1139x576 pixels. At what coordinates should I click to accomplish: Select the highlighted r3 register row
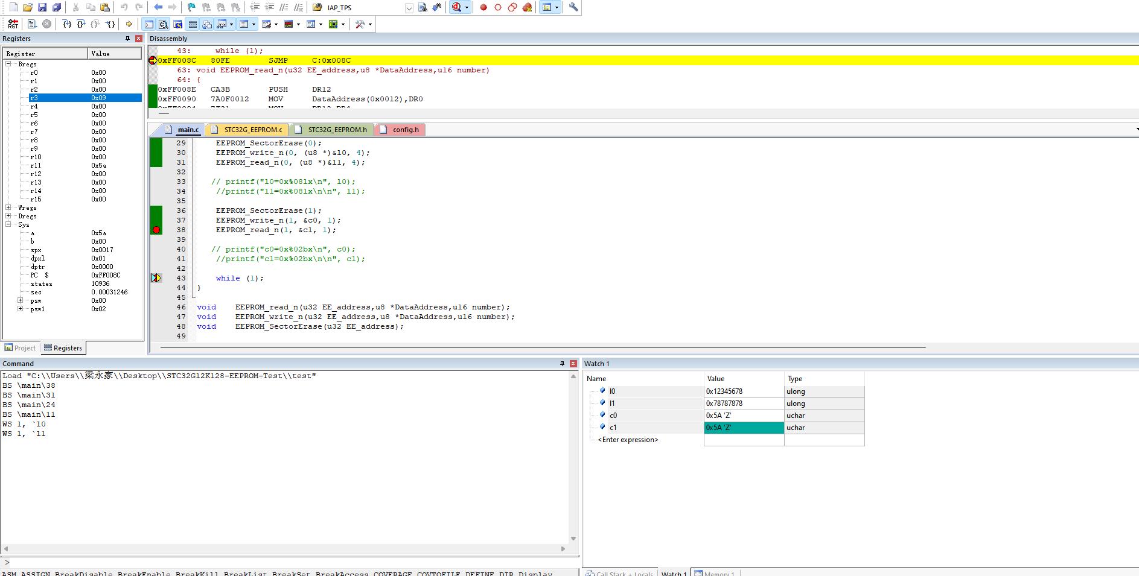tap(85, 97)
